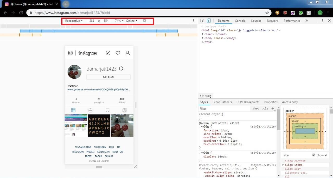Click the viewport height field 654

[x=106, y=21]
